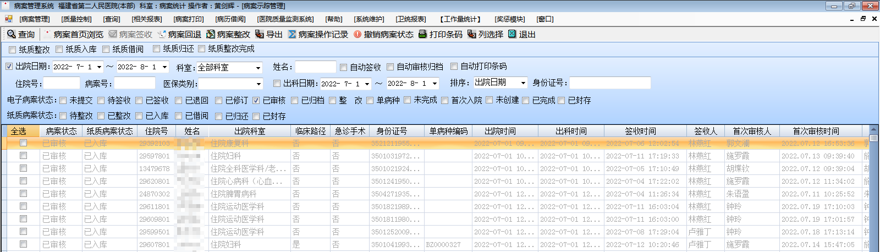Screen dimensions: 880x252
Task: Open the 病案管理 menu
Action: click(x=35, y=19)
